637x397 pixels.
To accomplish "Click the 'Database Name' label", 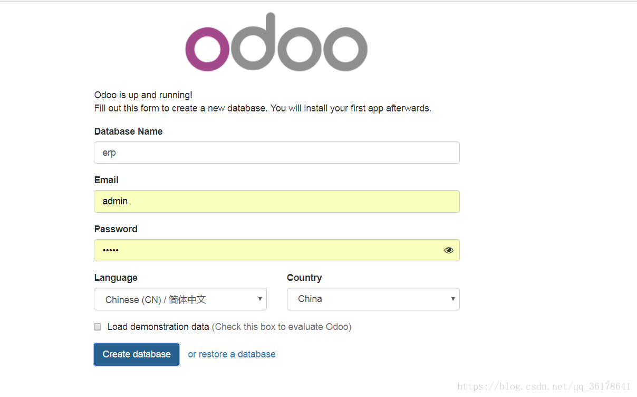I will (x=129, y=131).
